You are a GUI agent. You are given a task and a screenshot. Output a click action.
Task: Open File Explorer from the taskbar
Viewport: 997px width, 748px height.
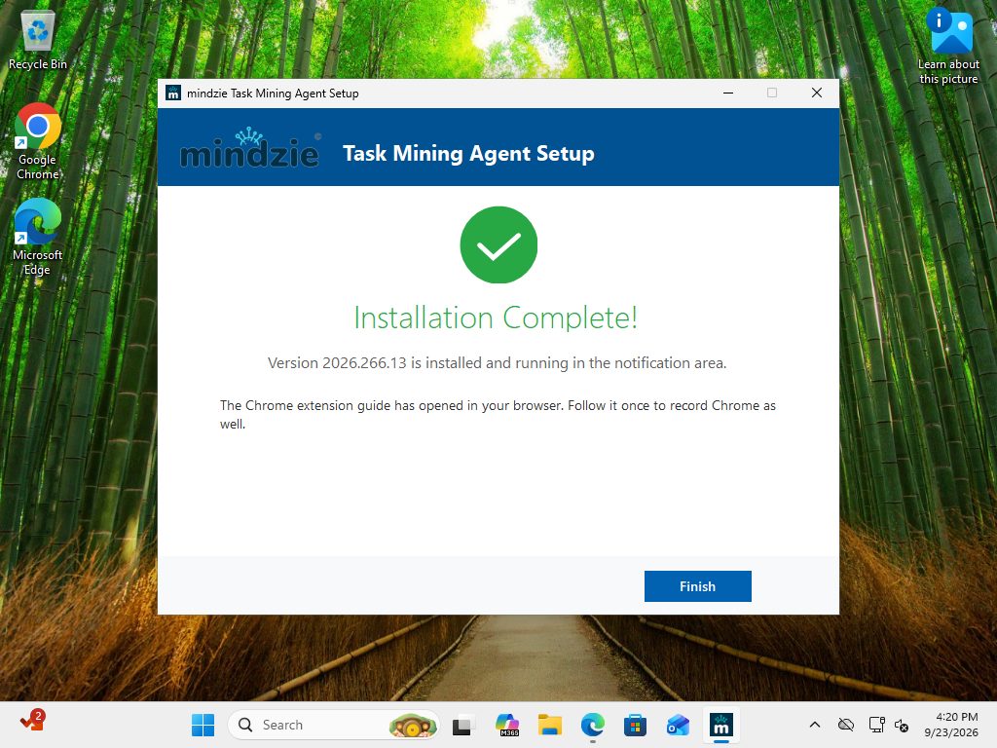(x=550, y=725)
